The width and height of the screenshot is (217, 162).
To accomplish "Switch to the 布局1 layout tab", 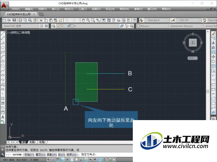I will (33, 142).
